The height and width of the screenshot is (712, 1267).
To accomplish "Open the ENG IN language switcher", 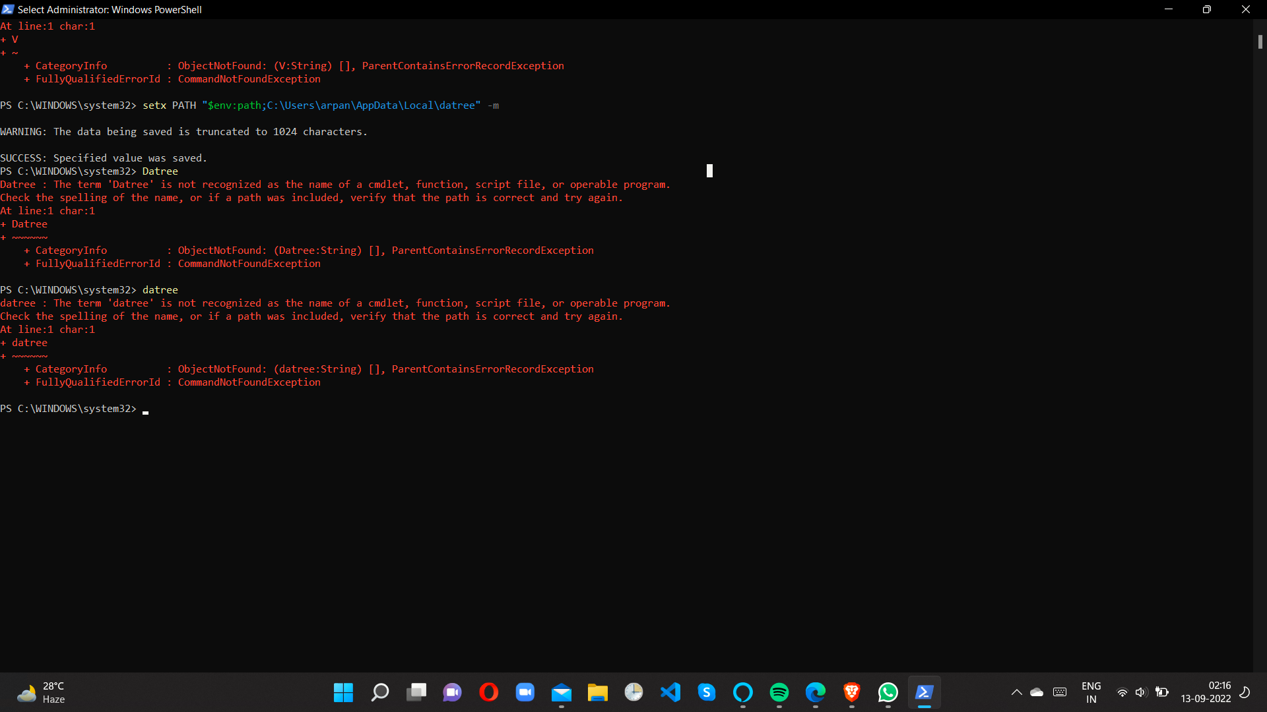I will coord(1091,692).
